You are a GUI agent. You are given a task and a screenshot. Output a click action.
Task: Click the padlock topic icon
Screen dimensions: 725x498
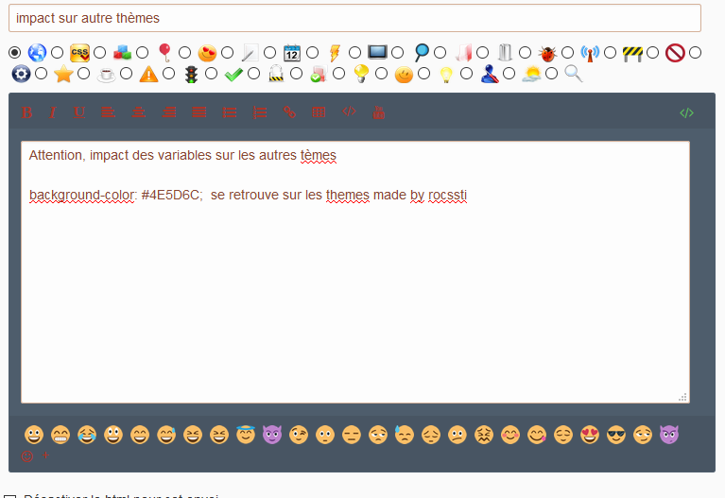pos(276,74)
